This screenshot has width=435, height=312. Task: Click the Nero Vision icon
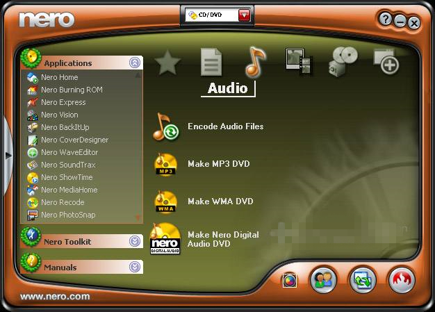tap(33, 115)
